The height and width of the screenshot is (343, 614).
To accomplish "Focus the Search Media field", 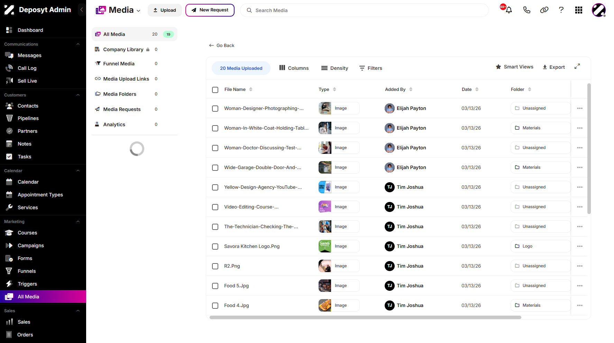I will click(x=364, y=10).
